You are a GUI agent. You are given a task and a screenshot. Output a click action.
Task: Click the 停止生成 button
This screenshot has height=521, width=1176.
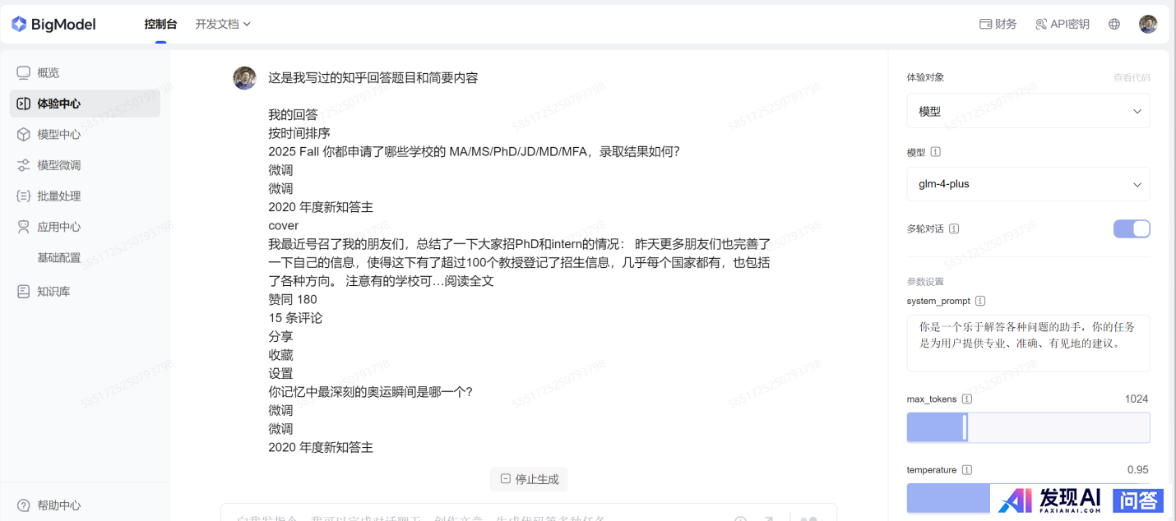pos(529,479)
